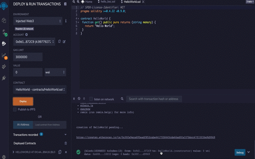Open the settings gear in sidebar
Image resolution: width=255 pixels, height=159 pixels.
point(4,155)
